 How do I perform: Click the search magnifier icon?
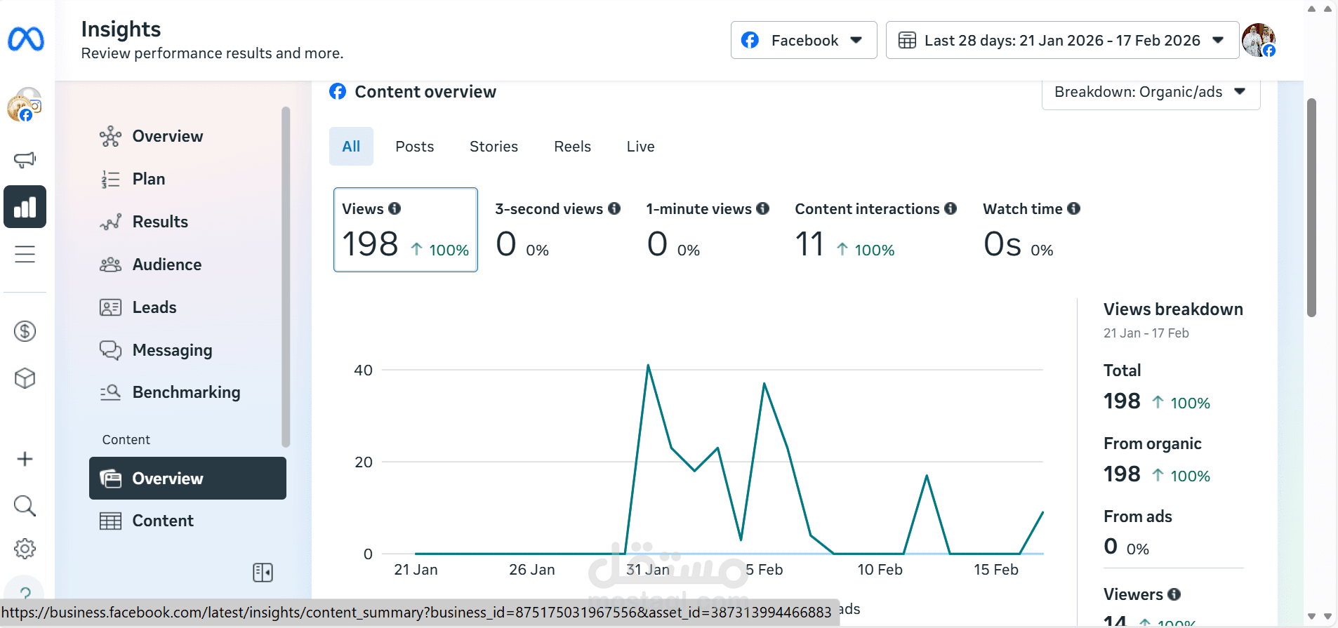pos(25,505)
